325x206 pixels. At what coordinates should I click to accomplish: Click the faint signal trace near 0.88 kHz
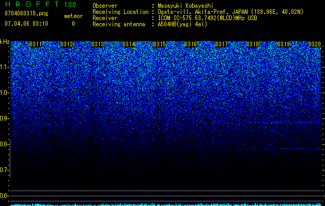tap(292, 123)
